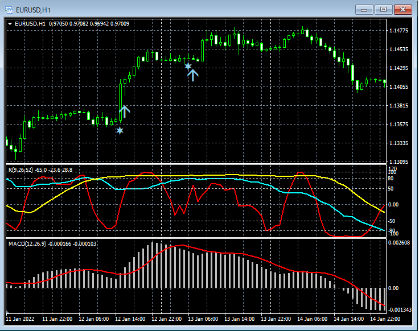The width and height of the screenshot is (419, 331).
Task: Select the MACD(12,26,9) indicator label
Action: pyautogui.click(x=27, y=243)
